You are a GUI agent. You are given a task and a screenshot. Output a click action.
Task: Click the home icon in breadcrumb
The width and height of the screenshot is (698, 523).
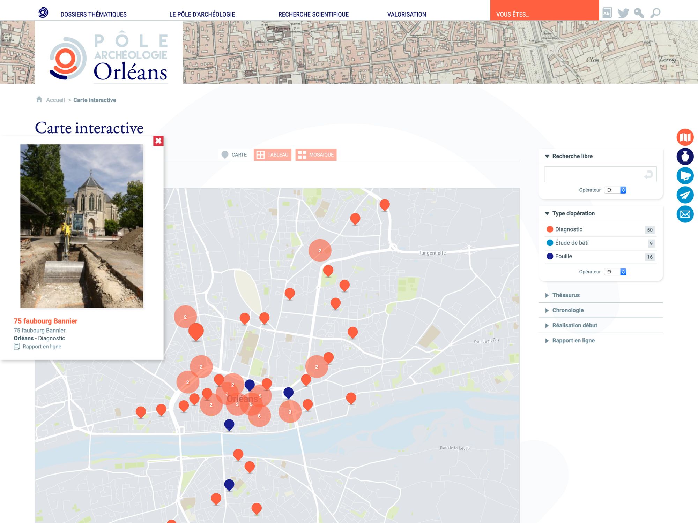(x=39, y=100)
